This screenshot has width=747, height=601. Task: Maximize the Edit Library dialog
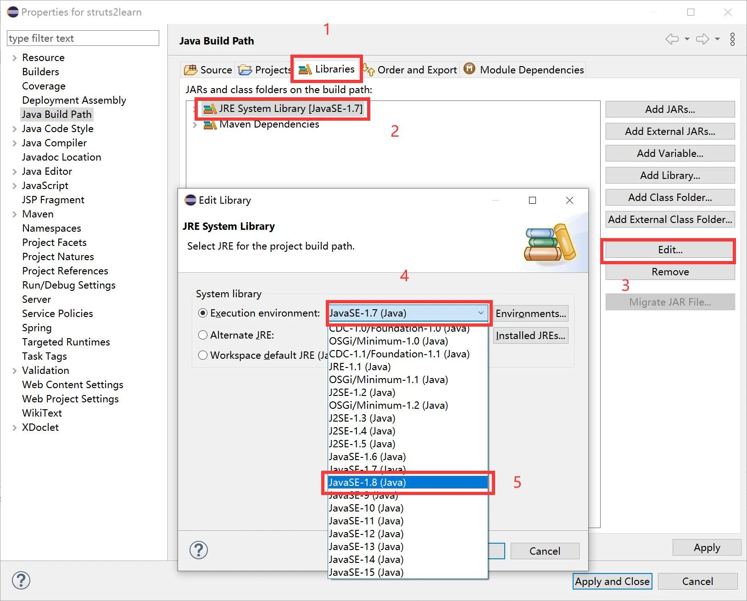click(532, 200)
